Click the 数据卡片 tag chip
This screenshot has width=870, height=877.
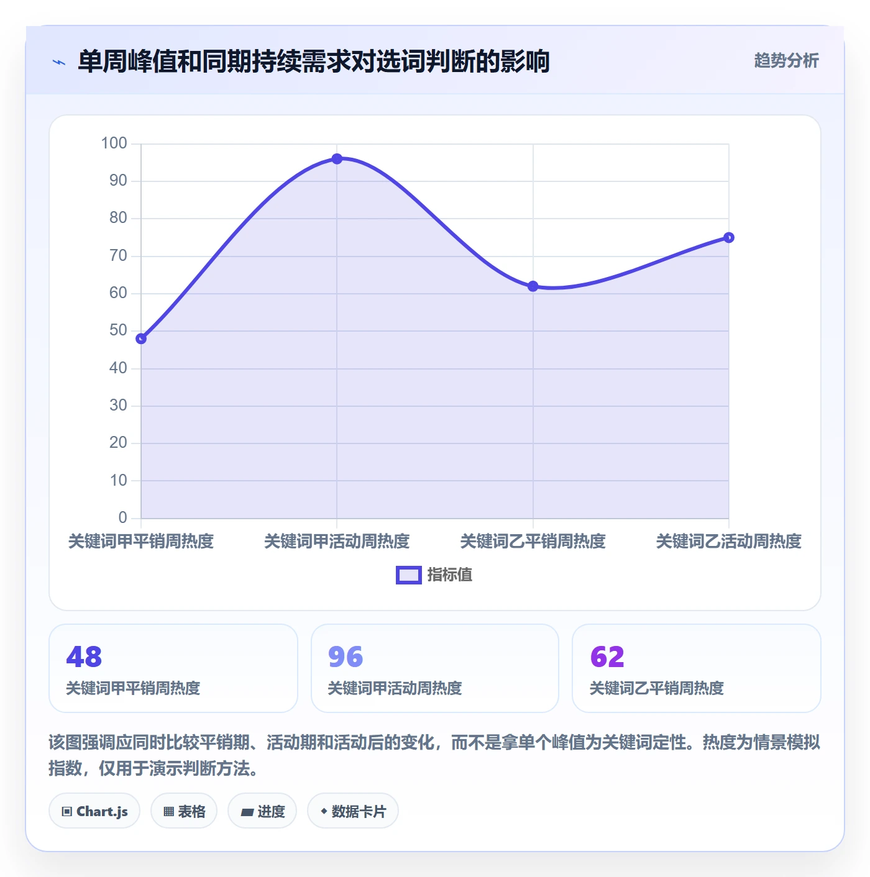point(353,811)
